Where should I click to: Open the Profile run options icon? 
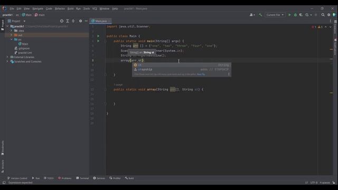(x=307, y=15)
